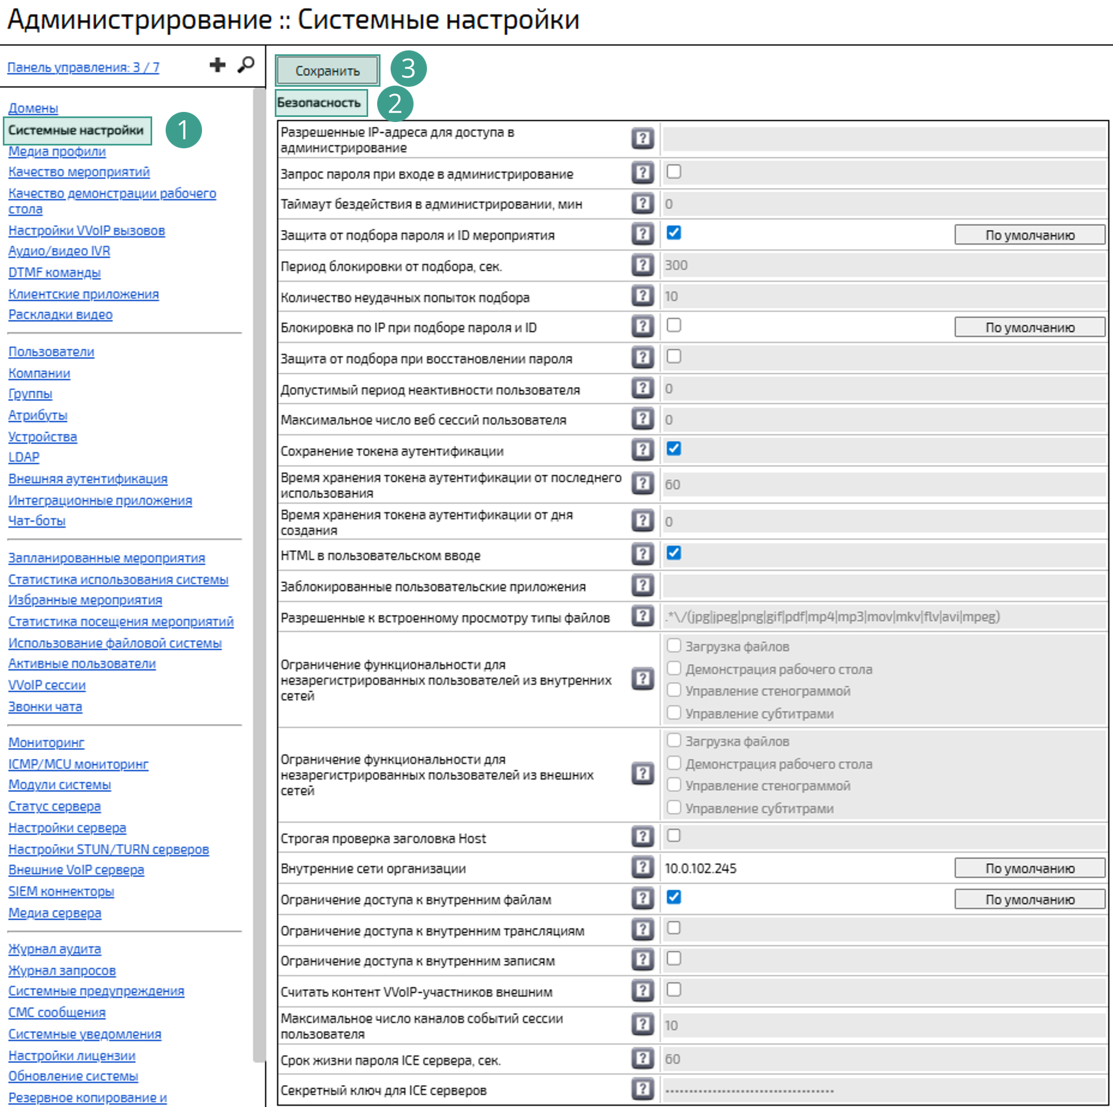Viewport: 1113px width, 1107px height.
Task: Click the magnifier search icon in sidebar
Action: click(246, 65)
